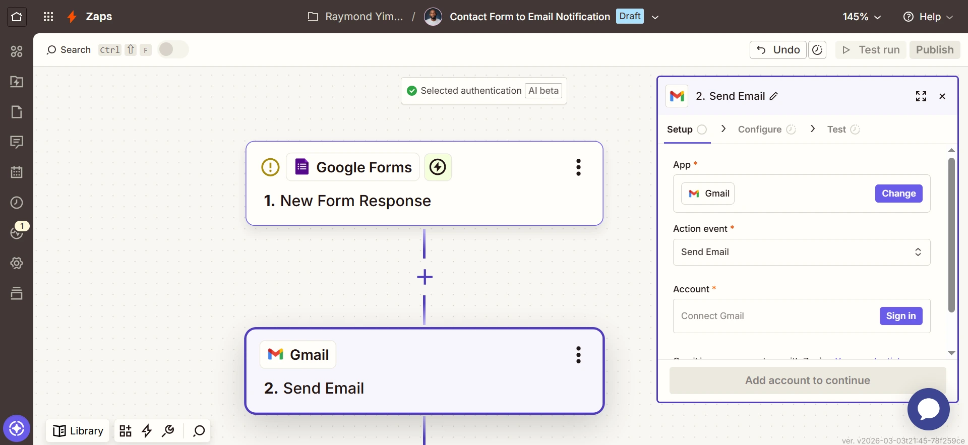Expand the 145% zoom level dropdown
The width and height of the screenshot is (968, 445).
(862, 17)
